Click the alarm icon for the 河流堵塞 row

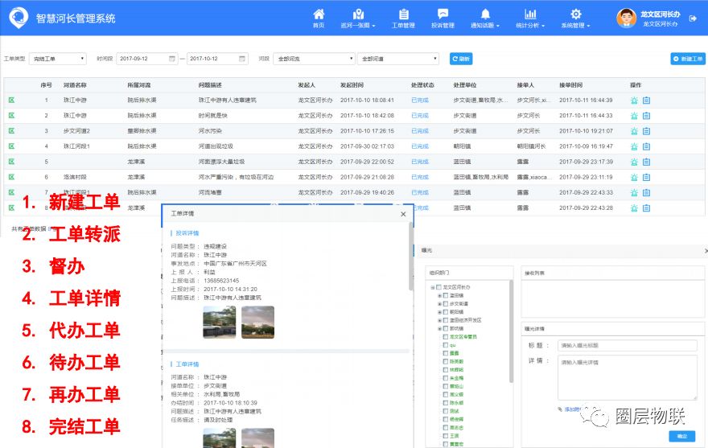[634, 192]
